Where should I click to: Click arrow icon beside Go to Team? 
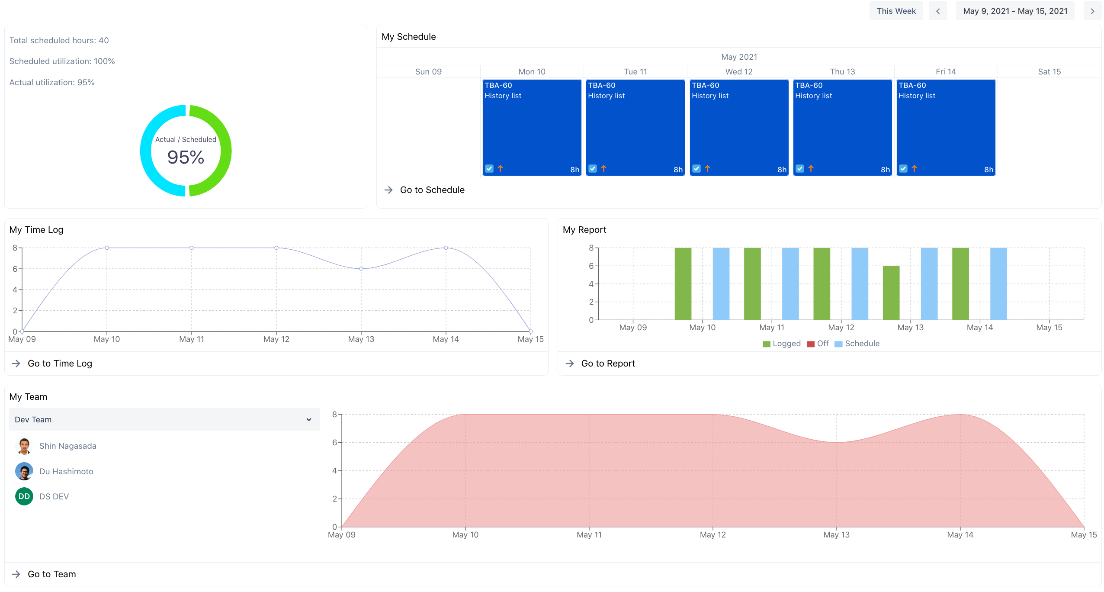pyautogui.click(x=16, y=574)
